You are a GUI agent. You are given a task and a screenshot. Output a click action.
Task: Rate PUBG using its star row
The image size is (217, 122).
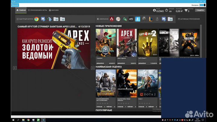pyautogui.click(x=102, y=103)
